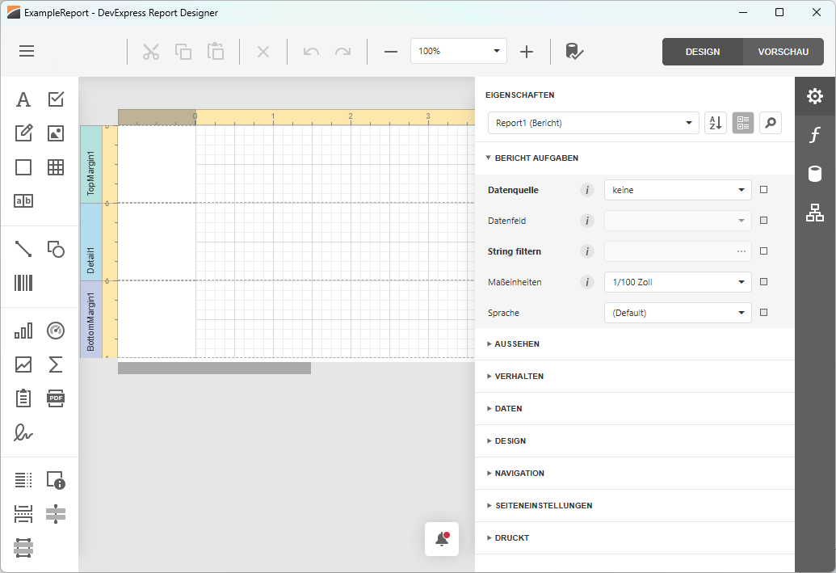Open the hamburger menu

coord(26,51)
